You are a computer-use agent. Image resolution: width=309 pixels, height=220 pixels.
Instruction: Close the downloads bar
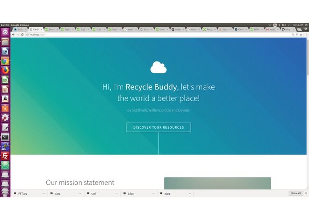click(306, 193)
